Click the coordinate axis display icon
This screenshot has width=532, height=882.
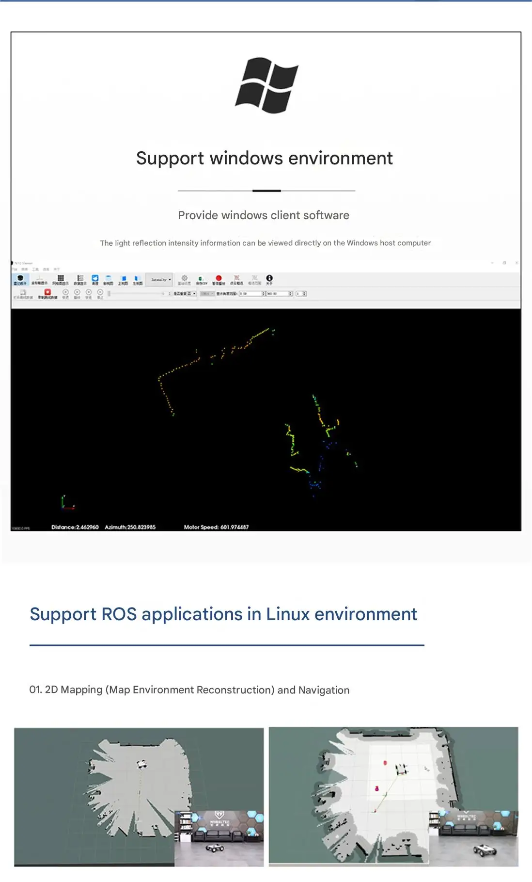[40, 280]
